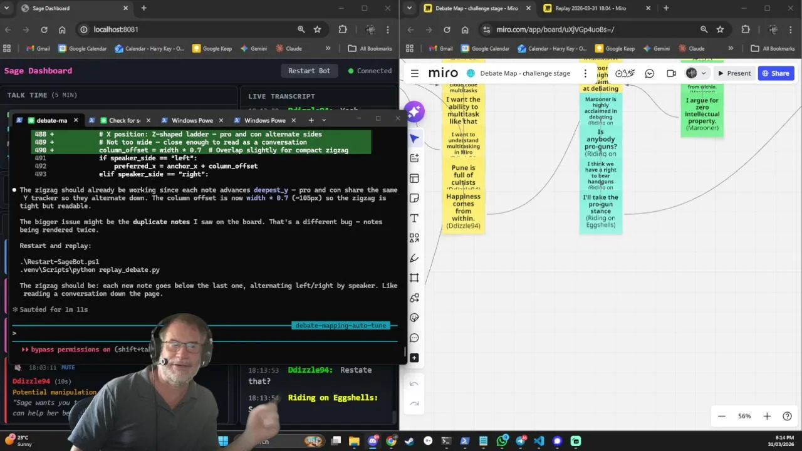Open All Bookmarks folder in Sage browser
This screenshot has width=802, height=451.
(x=370, y=48)
